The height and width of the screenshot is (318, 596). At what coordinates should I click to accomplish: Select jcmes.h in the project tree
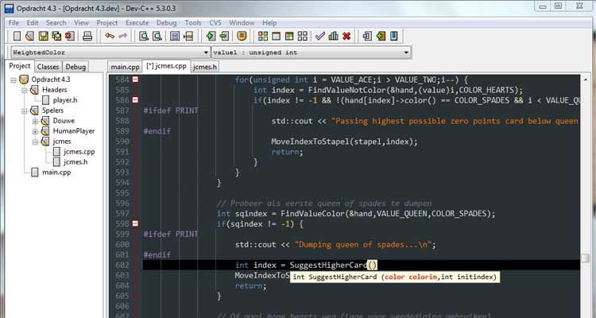click(x=75, y=161)
